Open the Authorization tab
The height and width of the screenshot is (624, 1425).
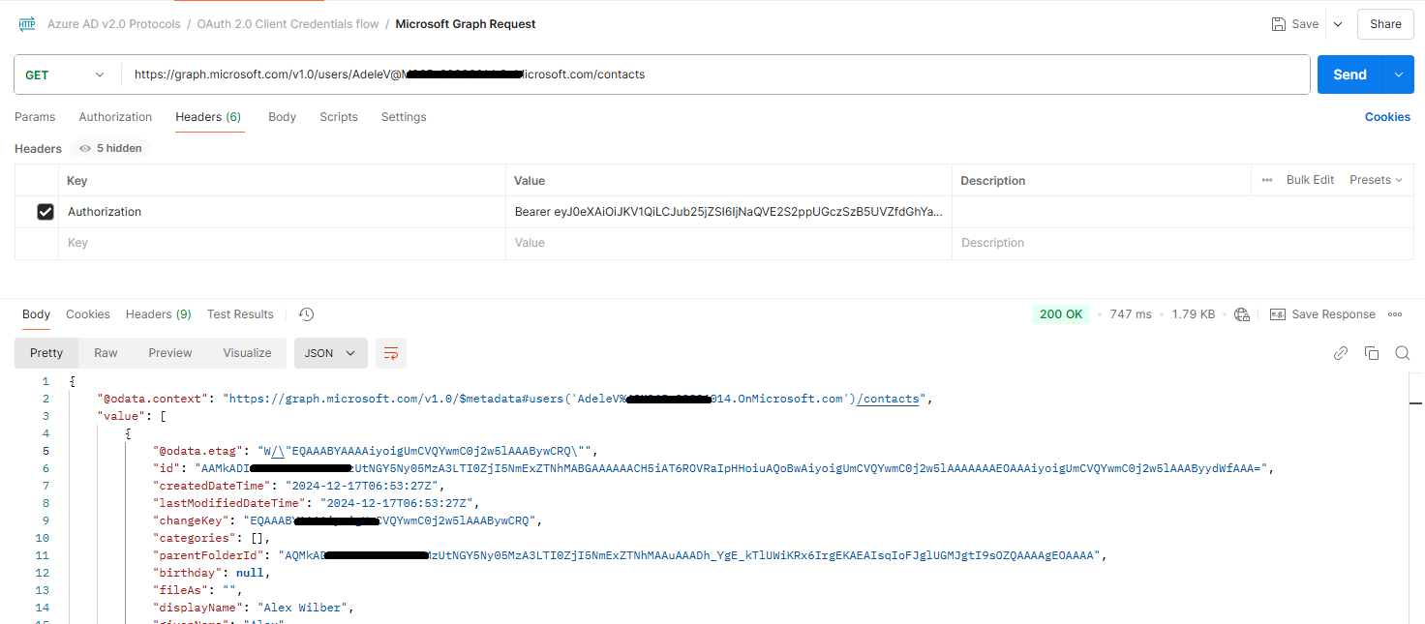(x=115, y=117)
